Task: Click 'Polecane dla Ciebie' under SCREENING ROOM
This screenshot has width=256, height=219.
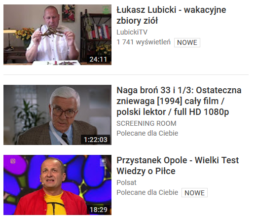Action: (x=147, y=133)
